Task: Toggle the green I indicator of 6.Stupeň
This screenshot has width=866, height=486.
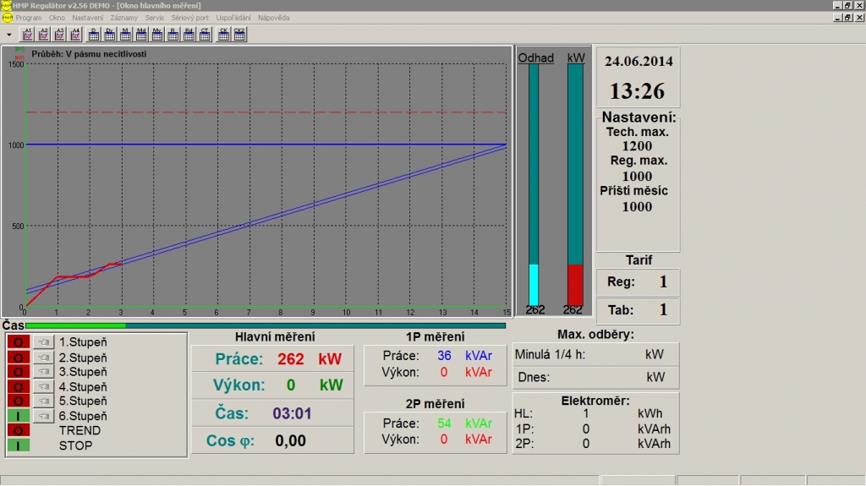Action: [19, 416]
